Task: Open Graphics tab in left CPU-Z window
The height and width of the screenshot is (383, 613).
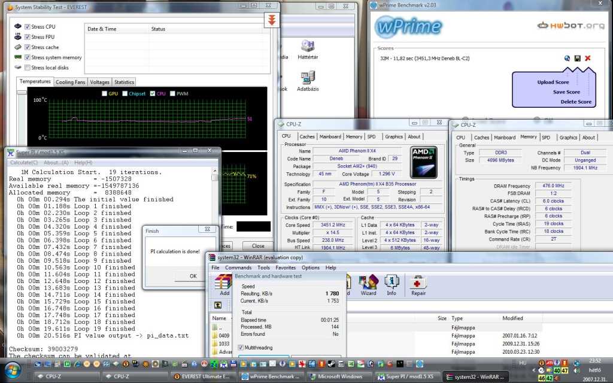Action: click(x=394, y=137)
